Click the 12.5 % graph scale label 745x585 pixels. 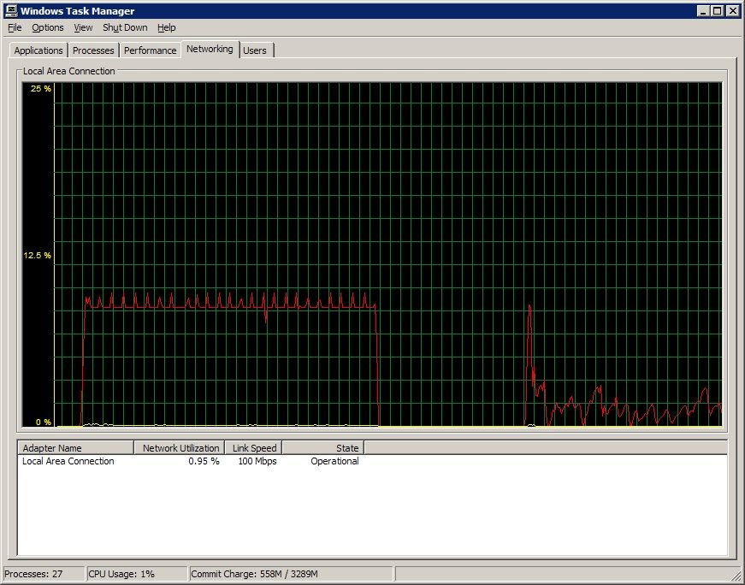(37, 255)
